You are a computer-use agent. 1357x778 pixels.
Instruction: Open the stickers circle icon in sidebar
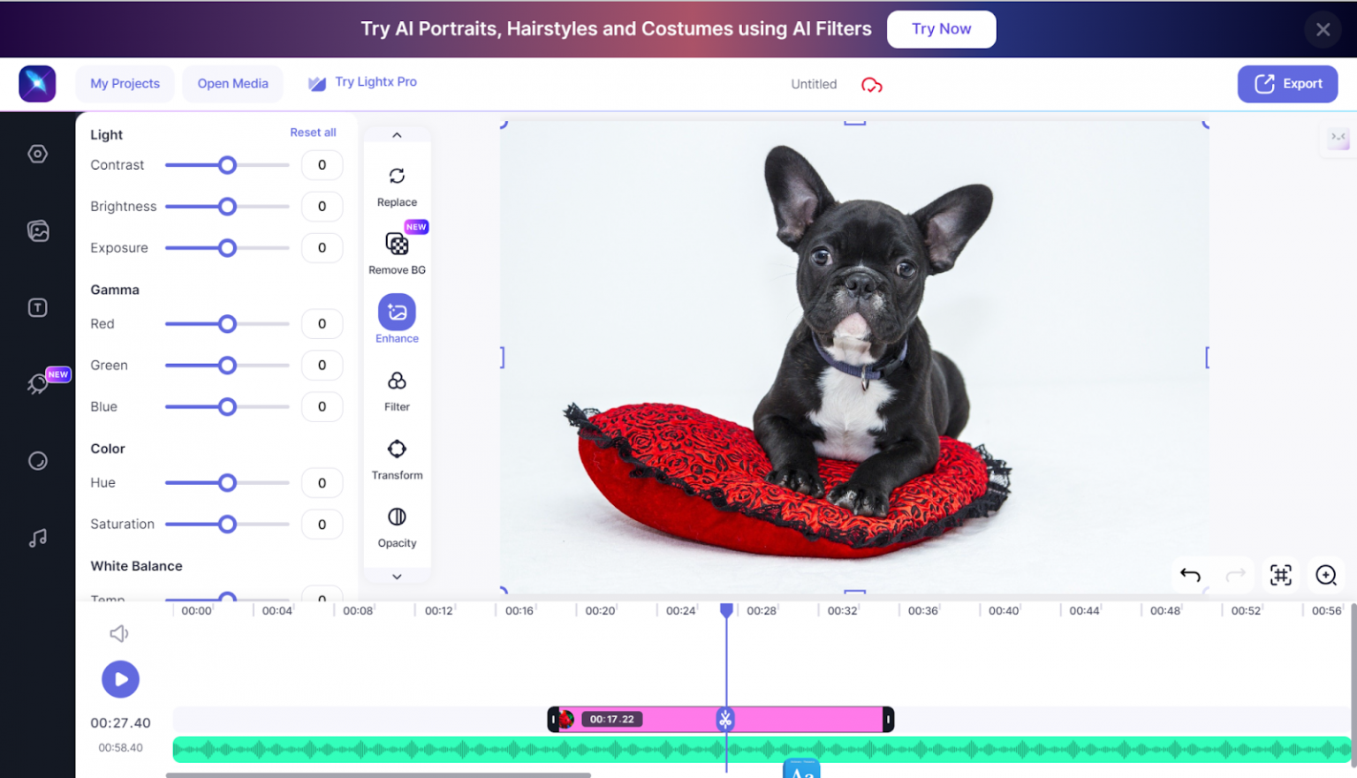tap(38, 460)
